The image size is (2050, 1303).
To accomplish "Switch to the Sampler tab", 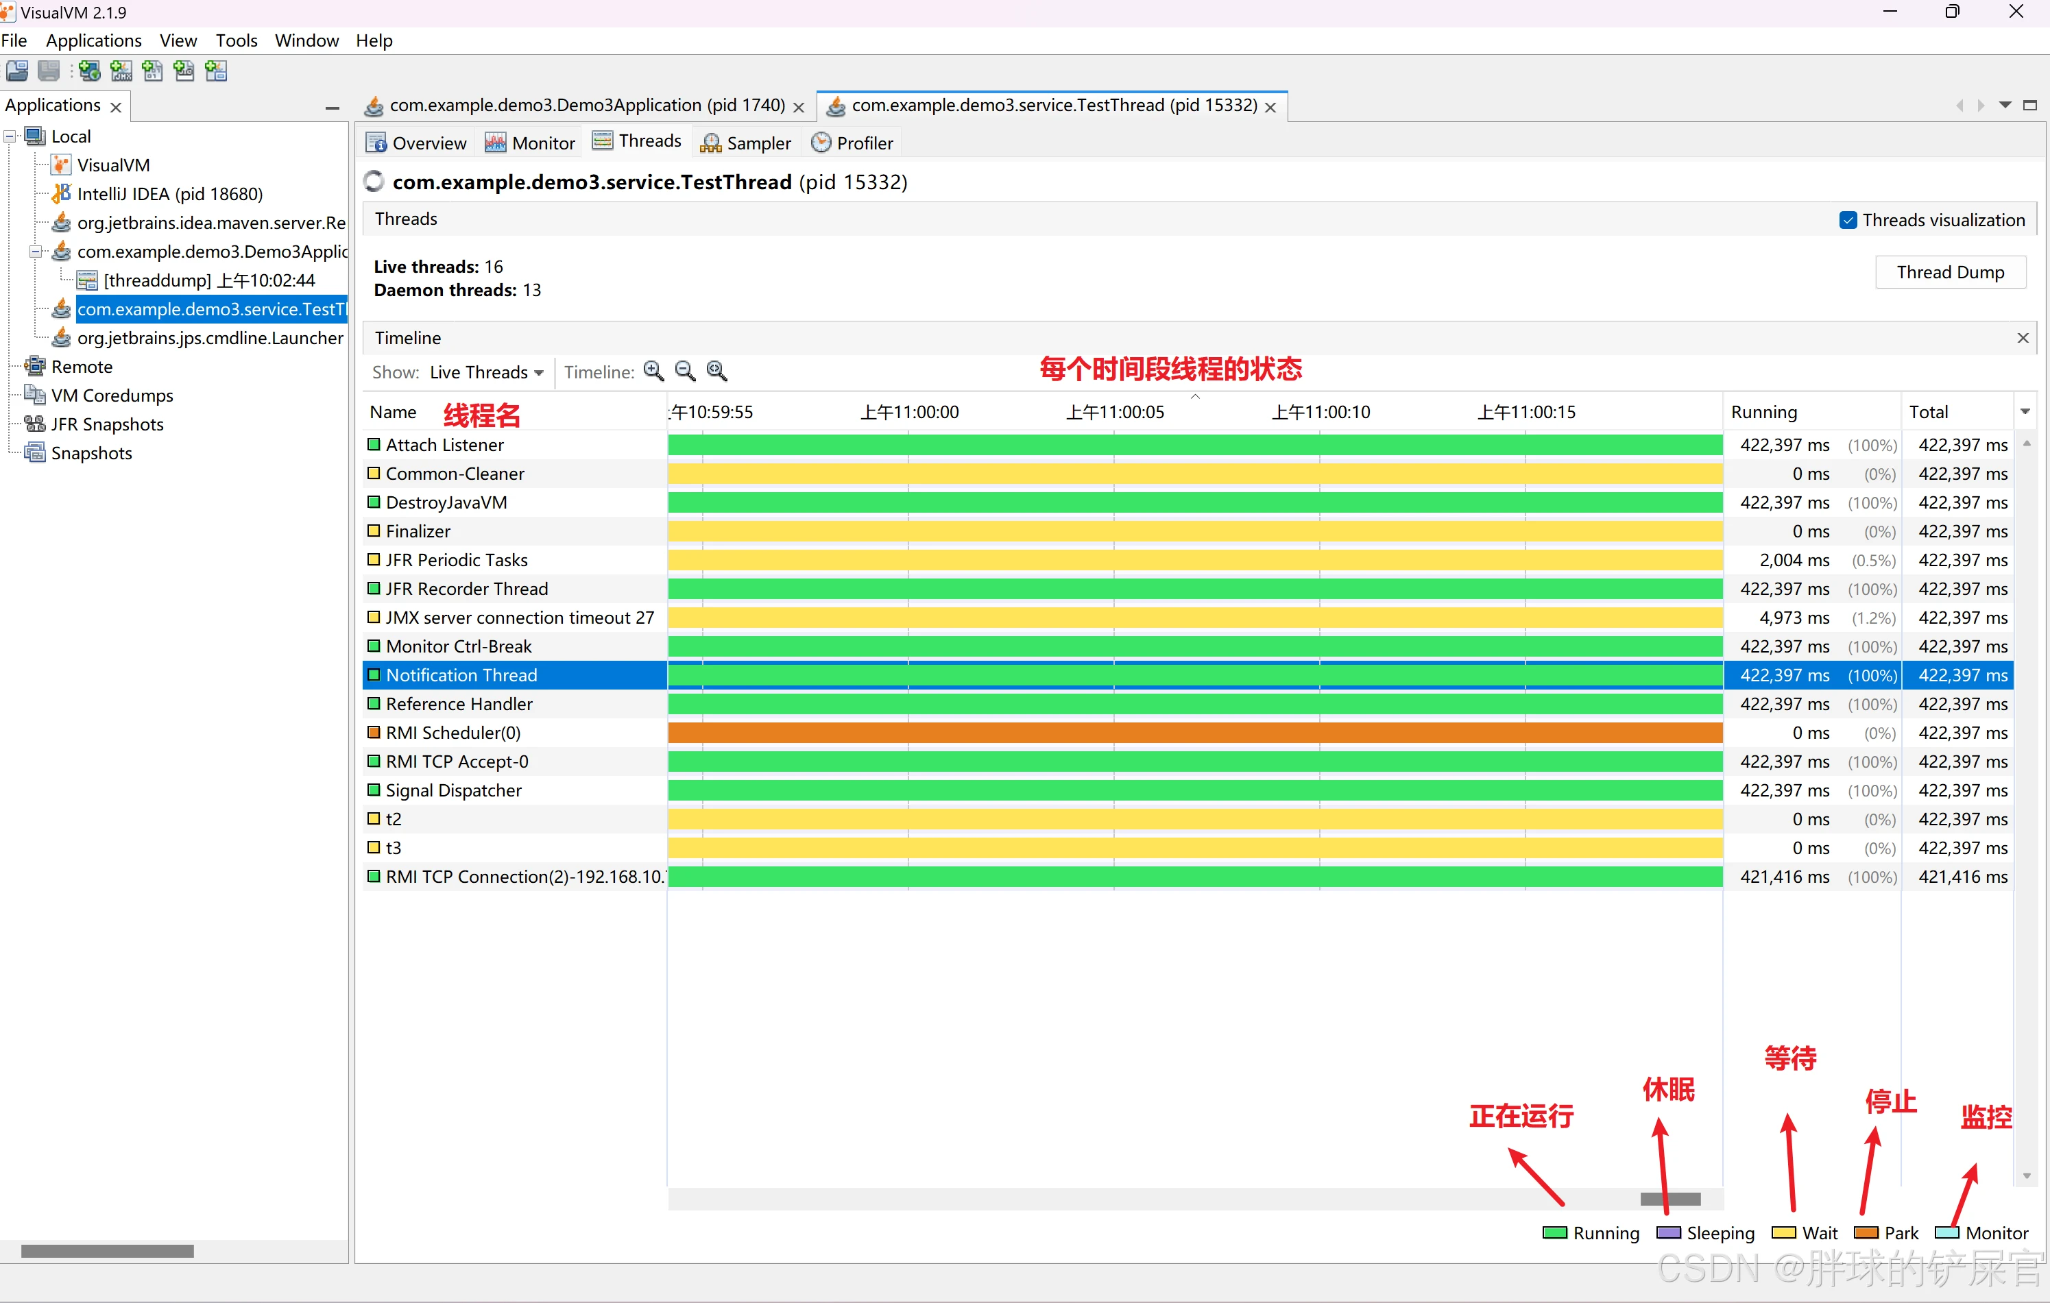I will pos(746,143).
